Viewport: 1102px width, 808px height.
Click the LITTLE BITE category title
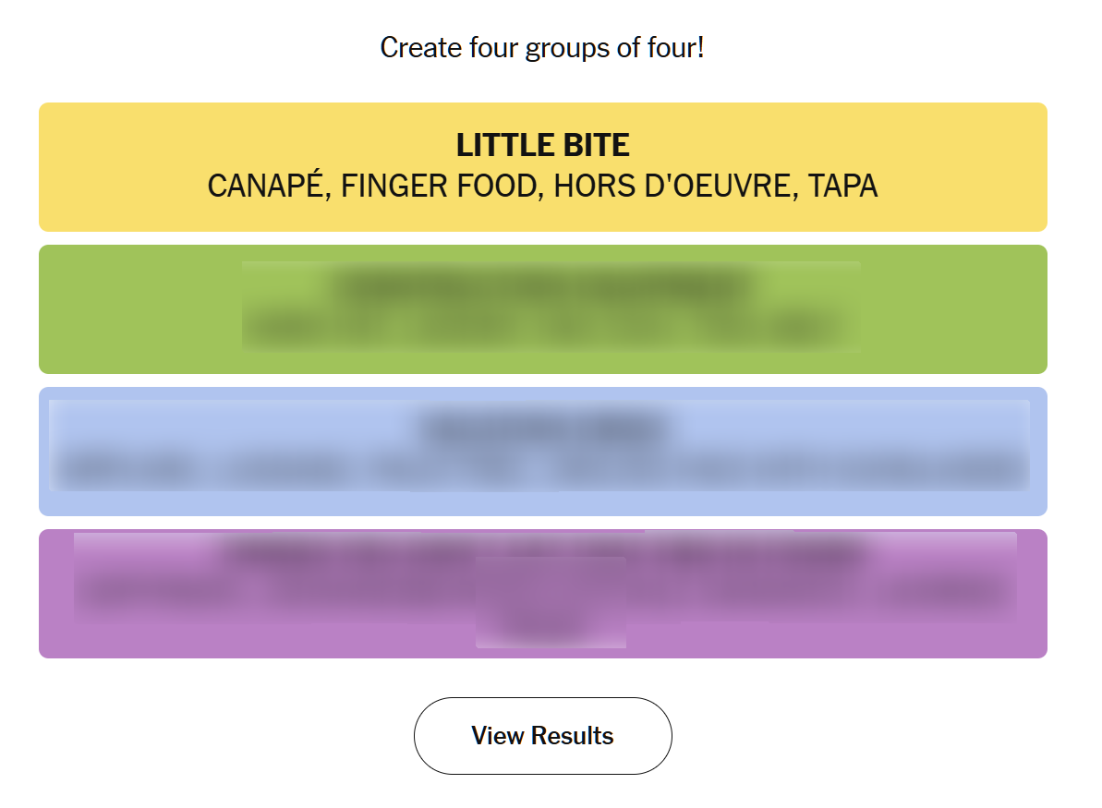542,145
